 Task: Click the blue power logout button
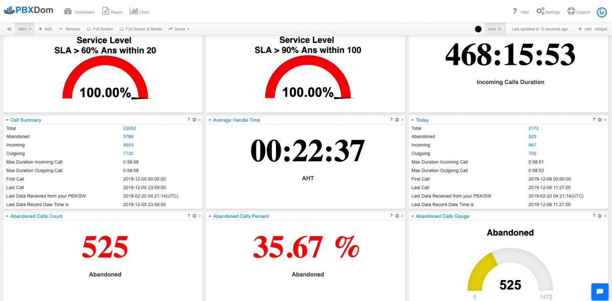[601, 12]
